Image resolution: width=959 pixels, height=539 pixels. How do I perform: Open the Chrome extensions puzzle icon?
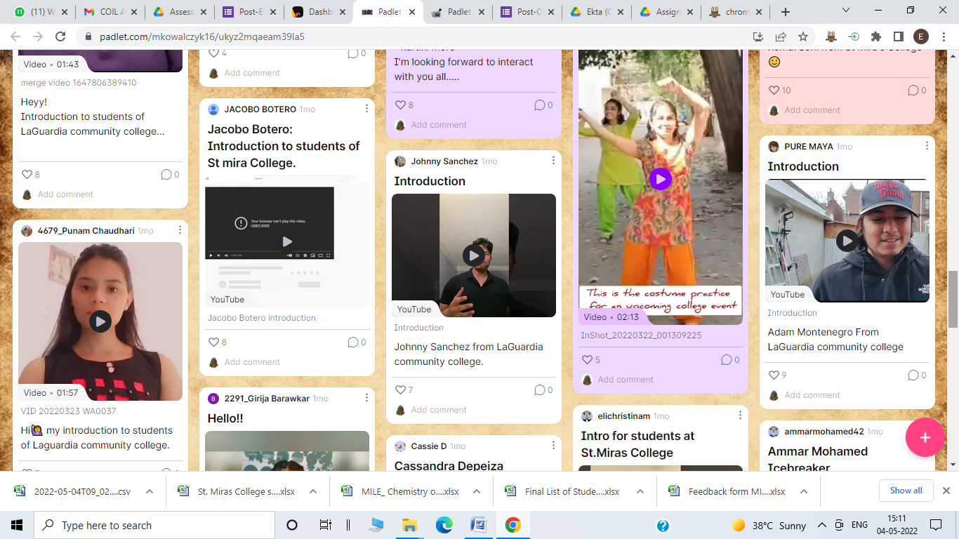pos(876,35)
